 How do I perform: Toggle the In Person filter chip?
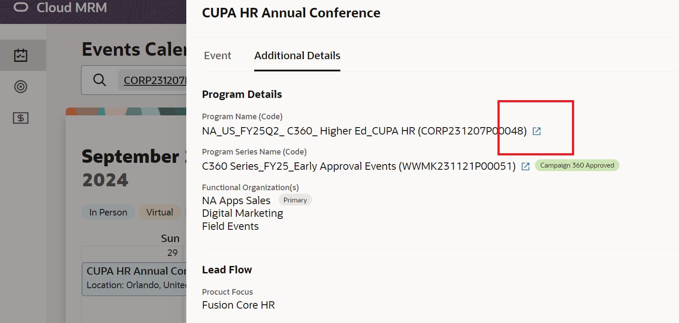click(x=108, y=212)
